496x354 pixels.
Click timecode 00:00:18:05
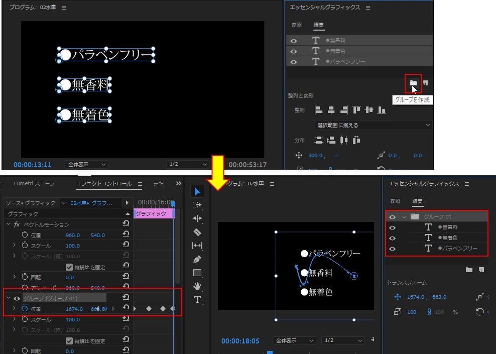tap(240, 341)
